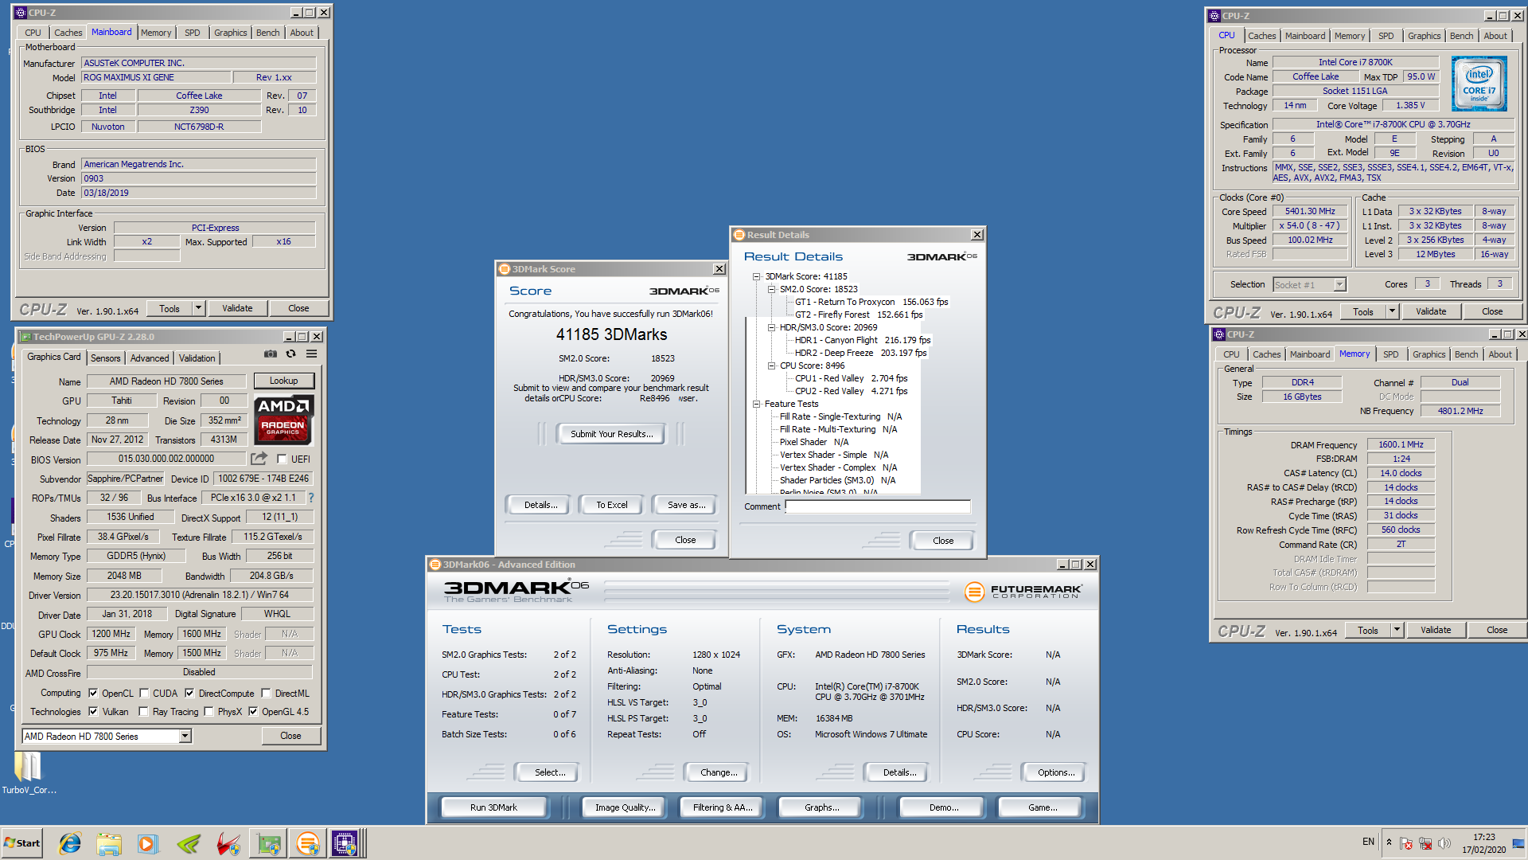Click the AMD Radeon Graphics logo
This screenshot has width=1528, height=860.
[x=284, y=420]
